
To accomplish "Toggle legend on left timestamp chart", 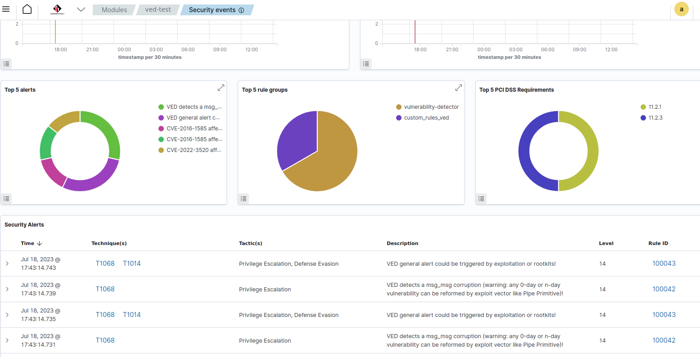I will [6, 64].
